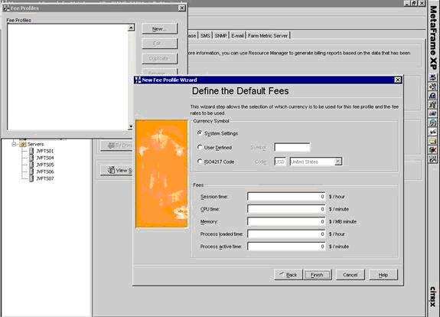
Task: Click the Session time fee field
Action: click(x=286, y=197)
